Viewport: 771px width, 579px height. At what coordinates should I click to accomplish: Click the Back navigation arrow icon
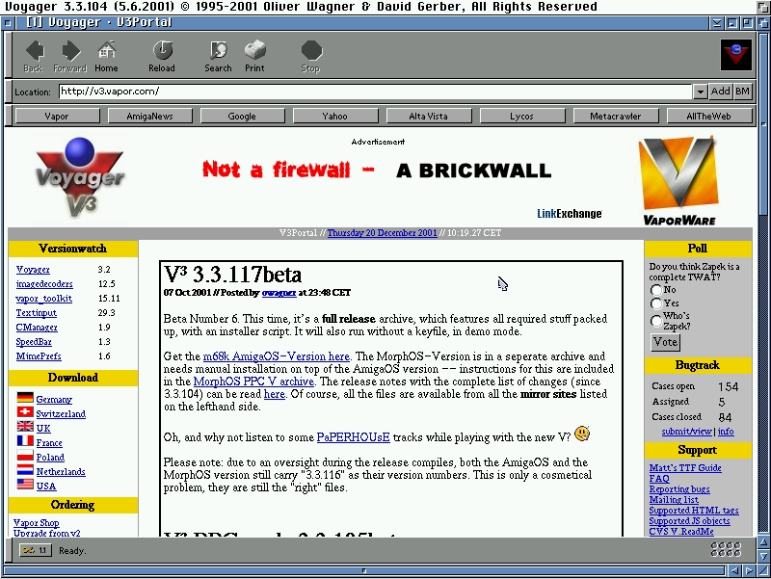[34, 52]
